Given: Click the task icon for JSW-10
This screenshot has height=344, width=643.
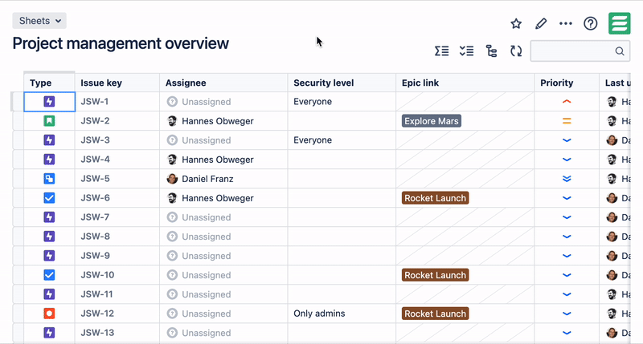Looking at the screenshot, I should tap(49, 275).
